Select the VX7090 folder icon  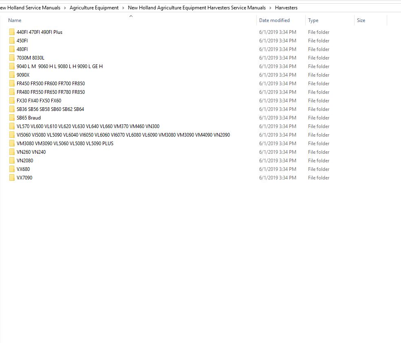pos(12,178)
